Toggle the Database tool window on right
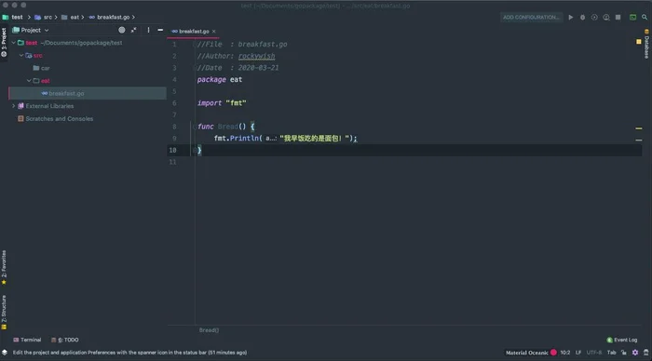The height and width of the screenshot is (361, 652). pos(646,44)
